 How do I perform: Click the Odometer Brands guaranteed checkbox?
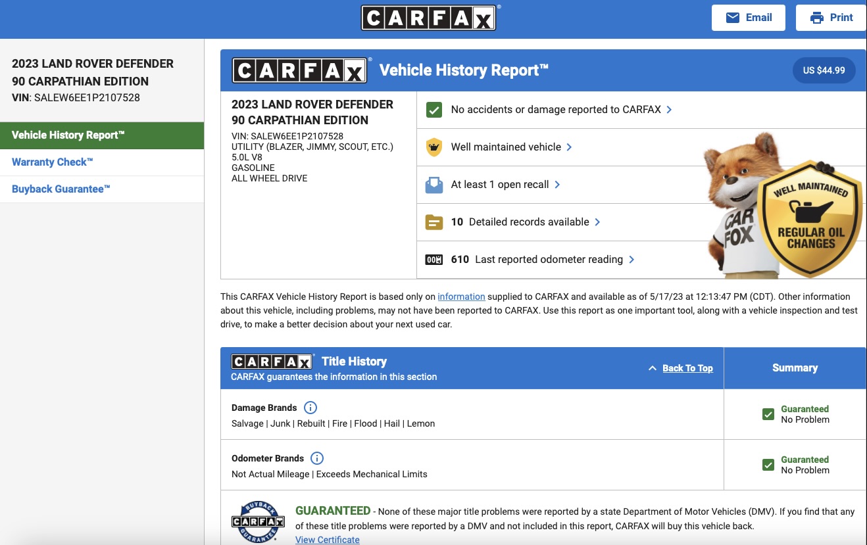(x=768, y=465)
